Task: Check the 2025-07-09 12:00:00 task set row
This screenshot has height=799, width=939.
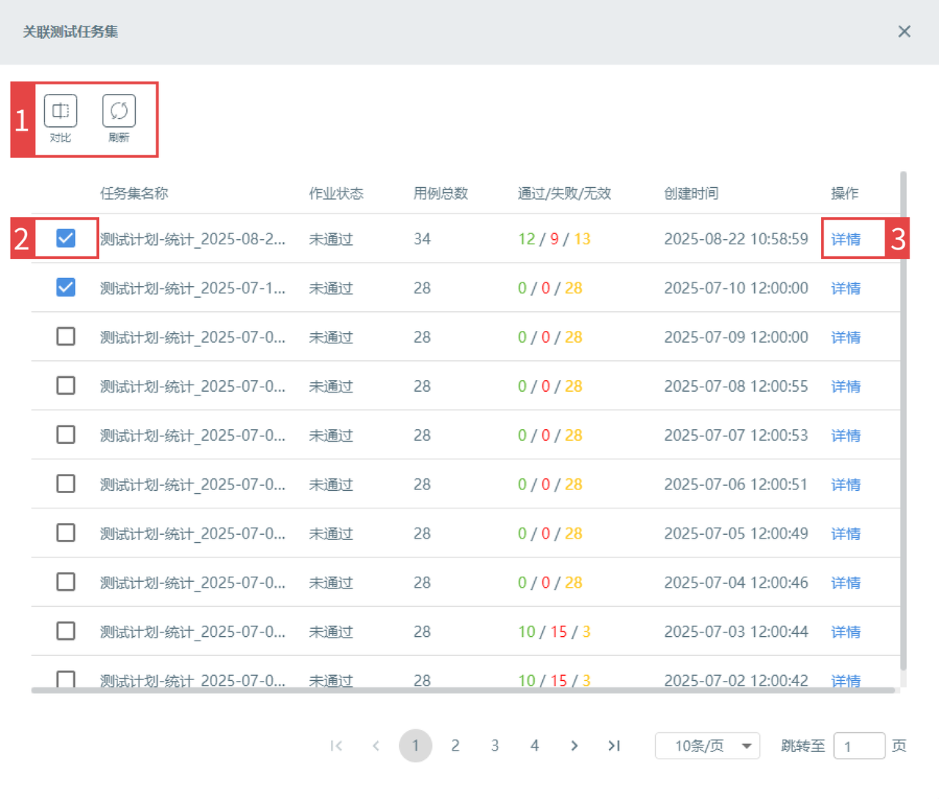Action: click(66, 337)
